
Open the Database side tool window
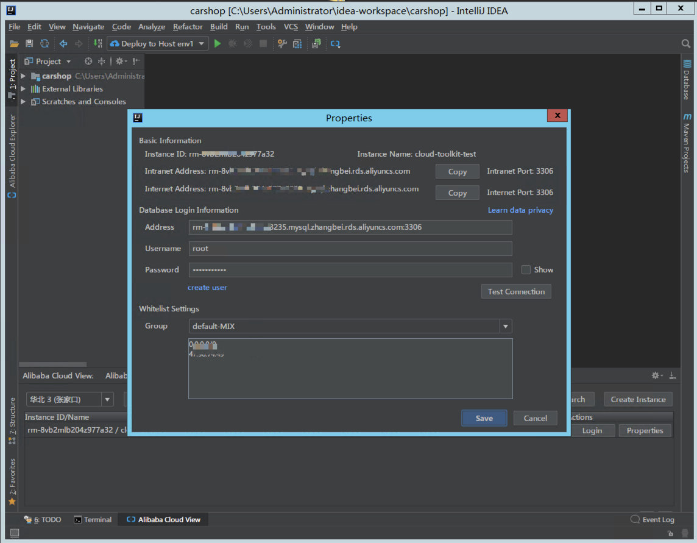tap(687, 80)
